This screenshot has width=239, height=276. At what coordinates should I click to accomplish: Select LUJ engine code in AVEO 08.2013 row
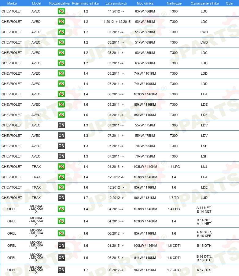coord(204,94)
